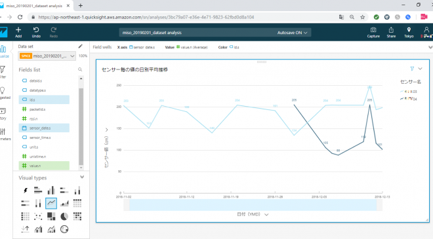
Task: Select the sensor_time.s field
Action: coord(44,138)
